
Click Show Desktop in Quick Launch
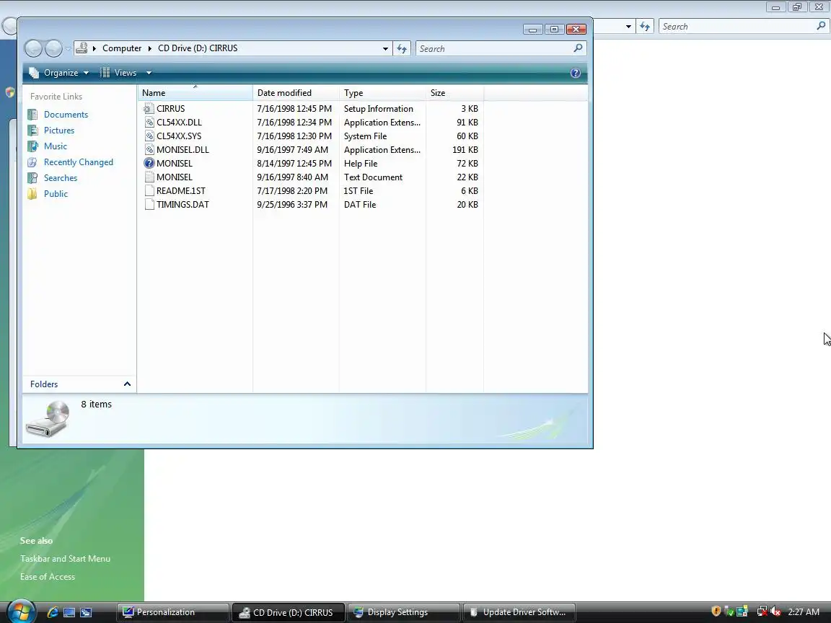(69, 612)
